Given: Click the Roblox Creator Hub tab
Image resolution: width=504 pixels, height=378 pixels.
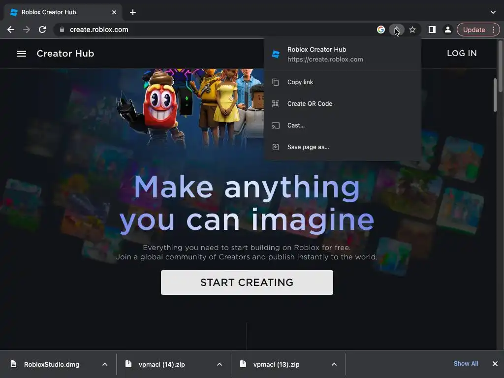Looking at the screenshot, I should pos(63,12).
